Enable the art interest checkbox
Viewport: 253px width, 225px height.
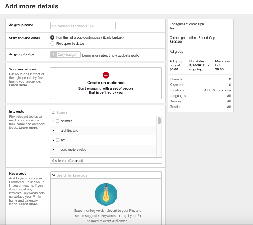tap(57, 140)
